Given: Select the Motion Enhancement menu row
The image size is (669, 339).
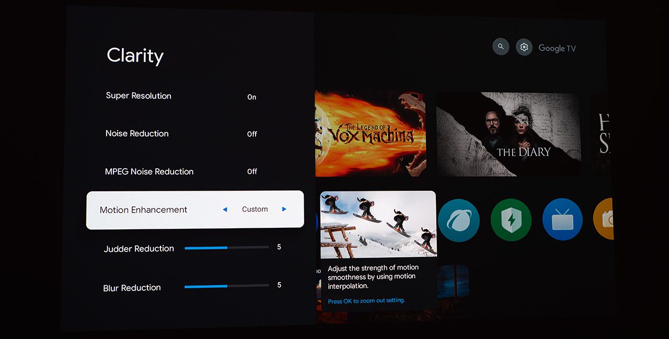Looking at the screenshot, I should pyautogui.click(x=143, y=210).
